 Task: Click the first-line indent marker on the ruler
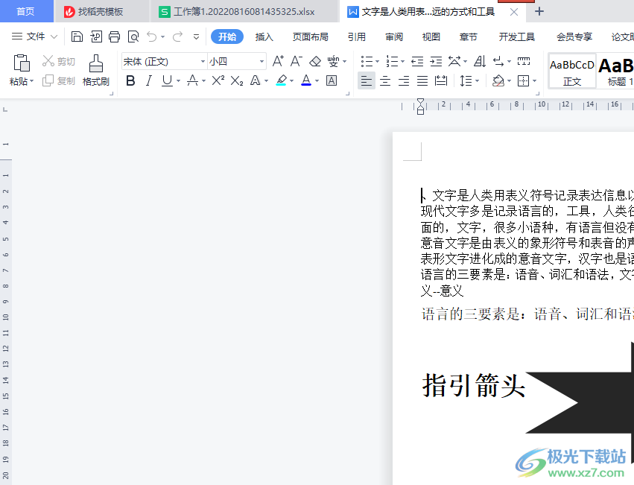click(x=420, y=101)
